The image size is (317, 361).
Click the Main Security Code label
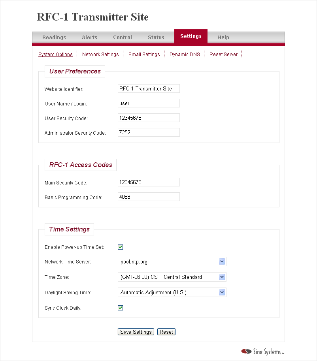click(66, 183)
